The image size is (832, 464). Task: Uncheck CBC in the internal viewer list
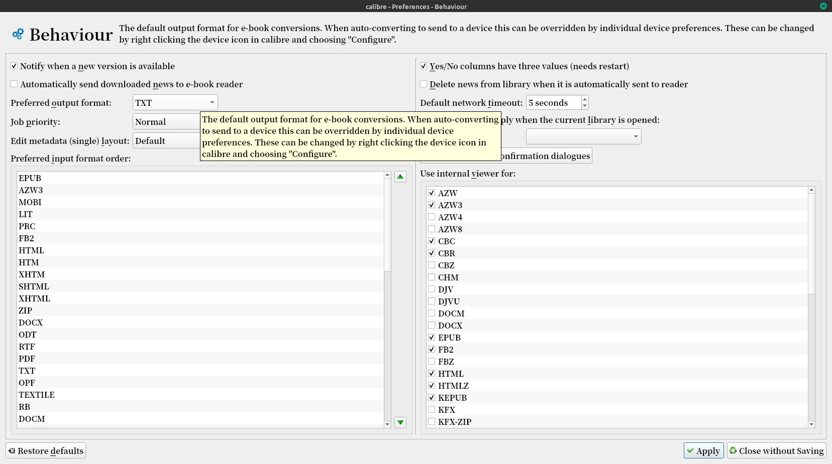[432, 241]
